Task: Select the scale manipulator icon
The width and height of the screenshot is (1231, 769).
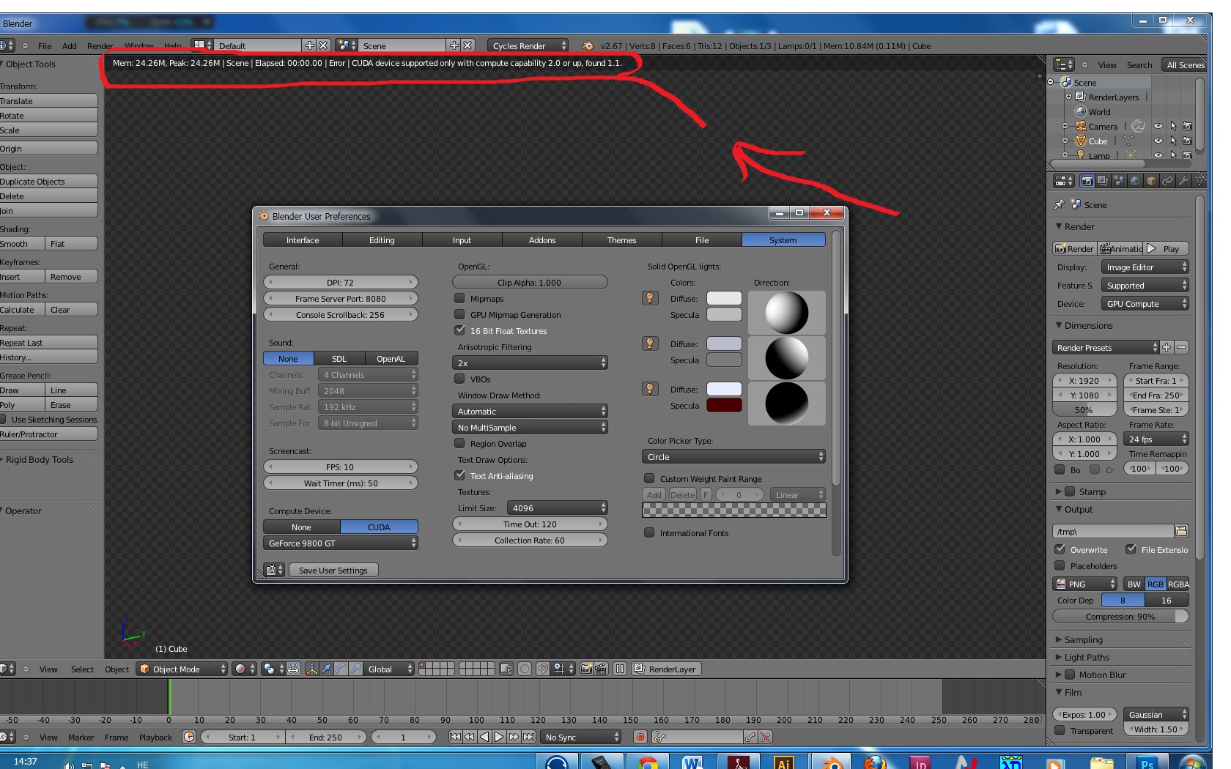Action: (x=356, y=669)
